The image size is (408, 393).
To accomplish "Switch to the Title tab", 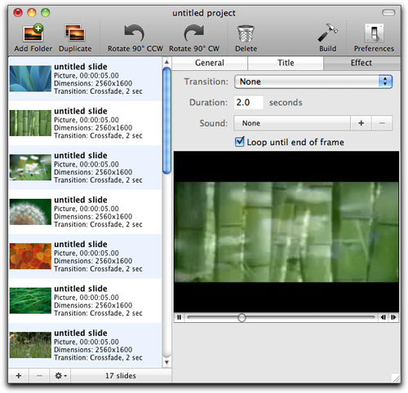I will point(286,63).
